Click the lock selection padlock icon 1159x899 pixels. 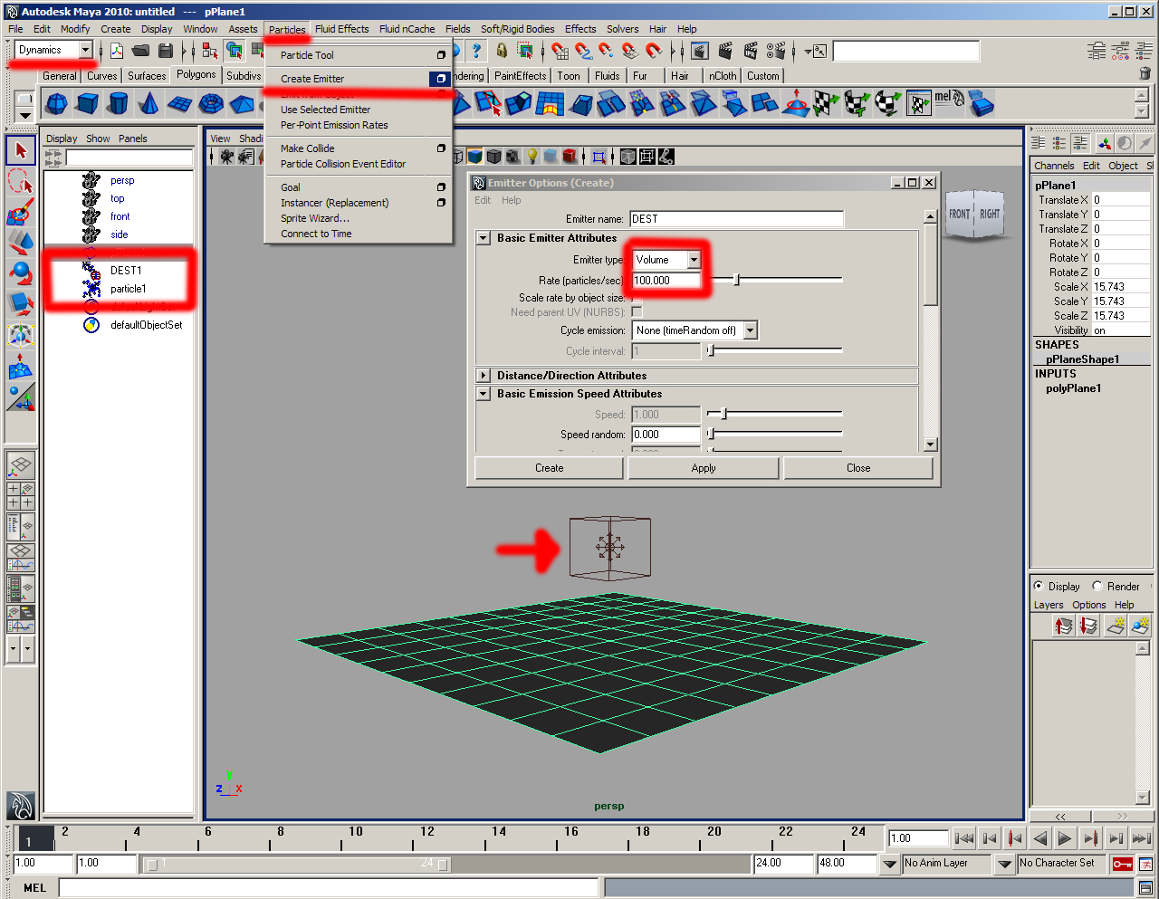coord(501,51)
